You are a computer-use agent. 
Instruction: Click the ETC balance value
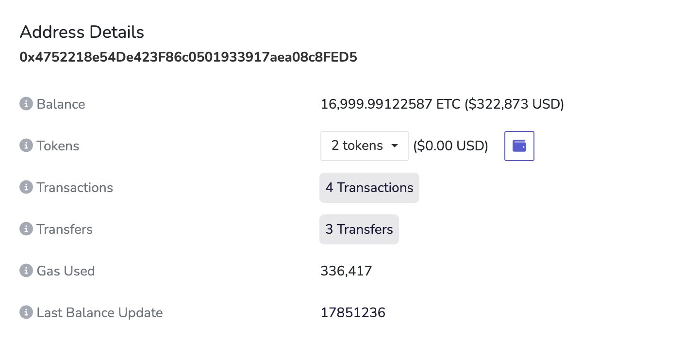click(442, 104)
